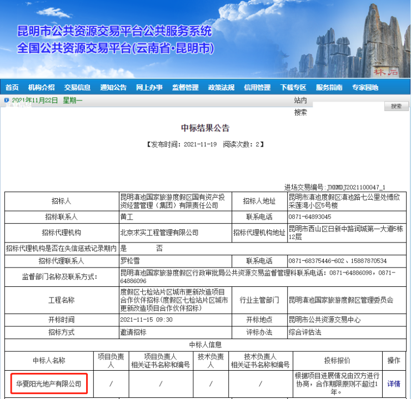
Task: Click the 首页 menu item
Action: coord(12,87)
